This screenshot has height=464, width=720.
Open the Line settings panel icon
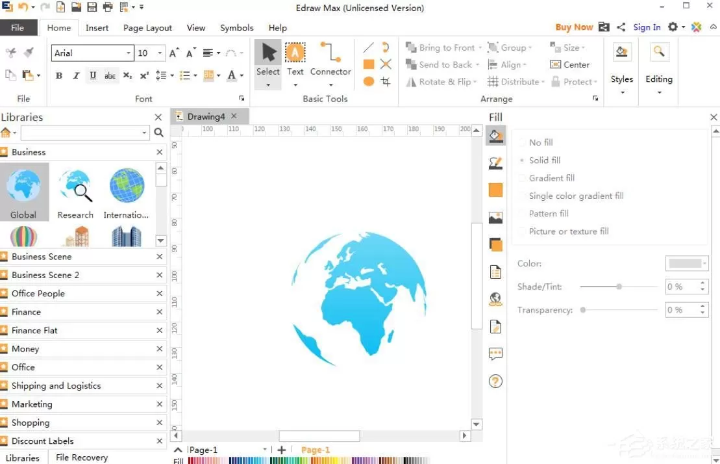point(495,163)
